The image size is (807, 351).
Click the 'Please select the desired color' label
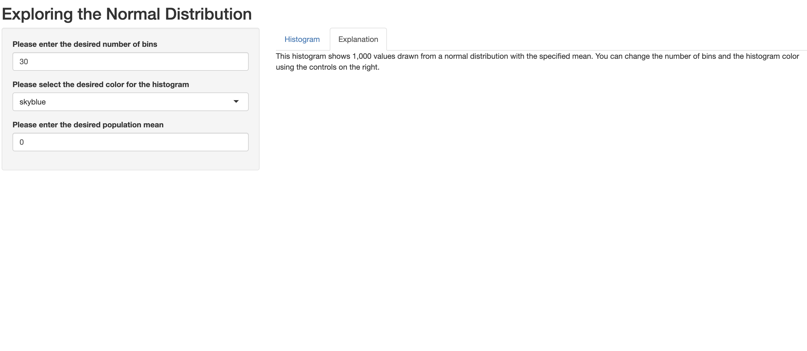[101, 84]
